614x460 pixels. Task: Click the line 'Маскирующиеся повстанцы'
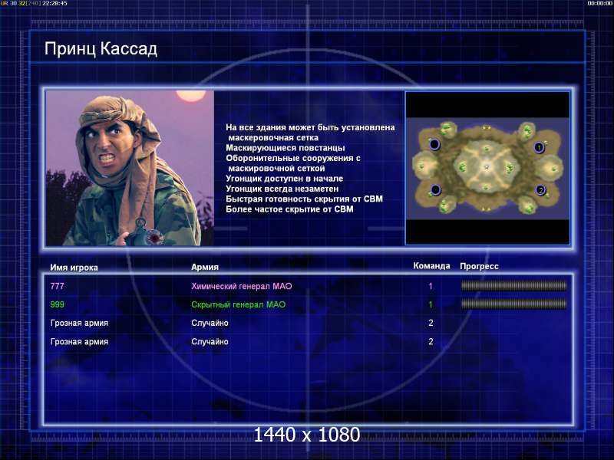285,148
